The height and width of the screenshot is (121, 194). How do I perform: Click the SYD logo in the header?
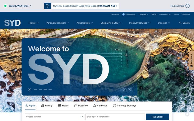[x=12, y=23]
